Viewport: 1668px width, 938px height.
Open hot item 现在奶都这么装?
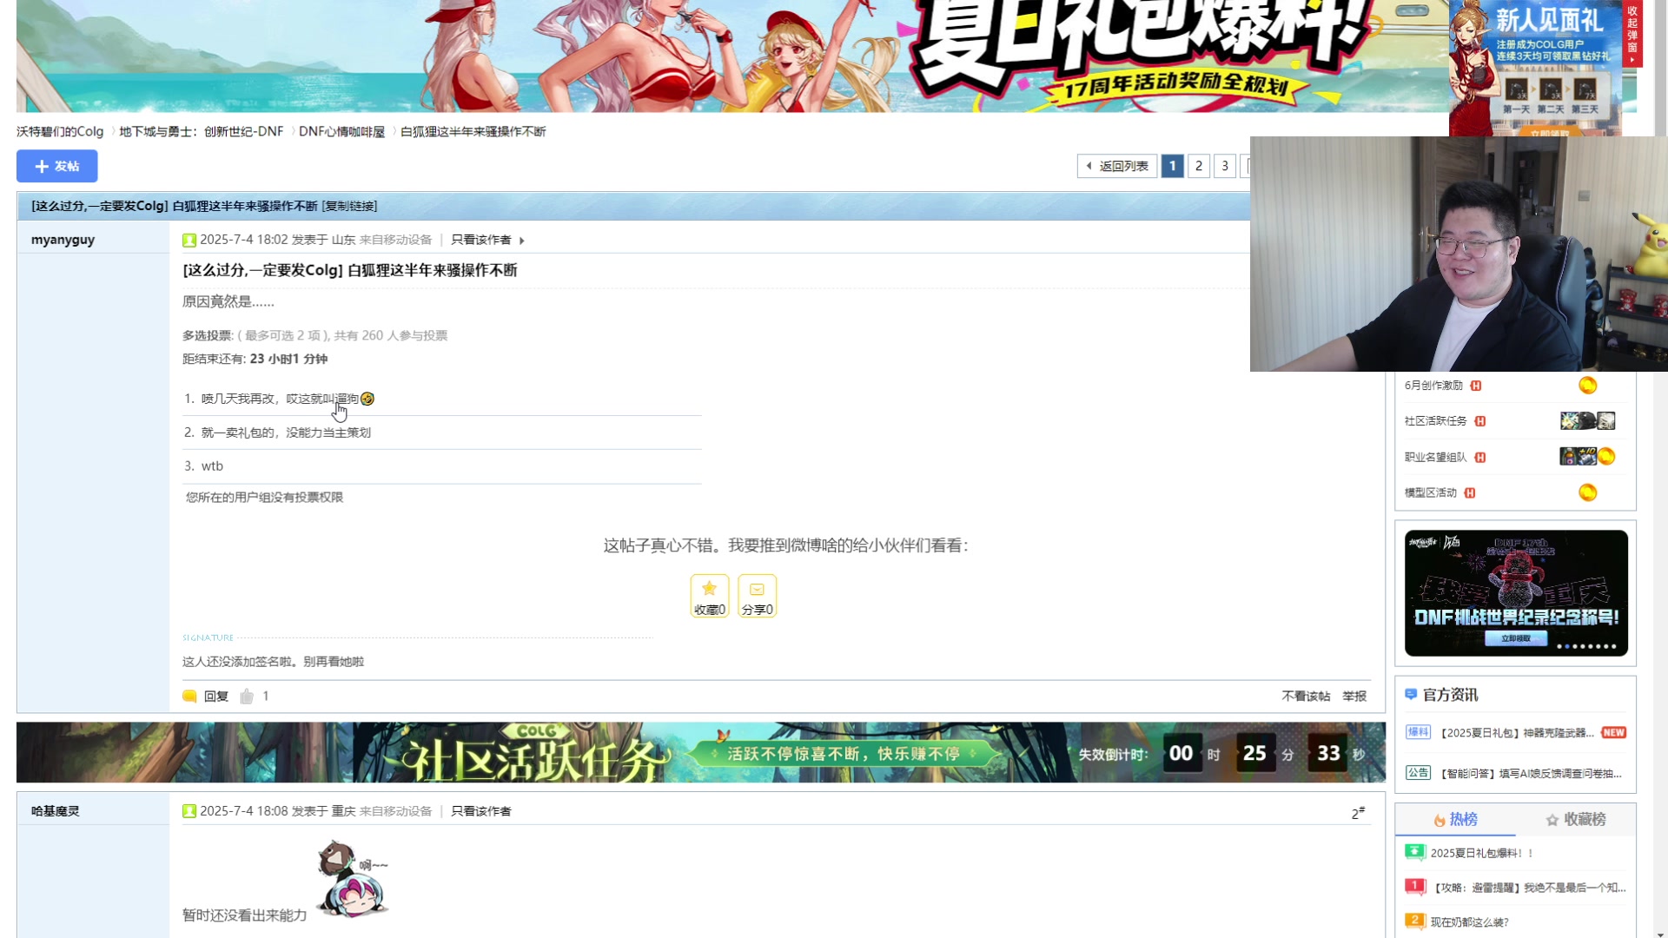[x=1470, y=922]
